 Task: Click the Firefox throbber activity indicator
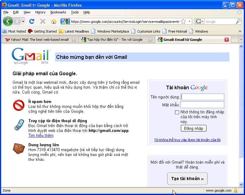point(240,12)
